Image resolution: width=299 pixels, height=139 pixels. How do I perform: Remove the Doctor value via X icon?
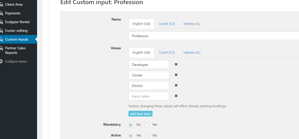point(176,85)
